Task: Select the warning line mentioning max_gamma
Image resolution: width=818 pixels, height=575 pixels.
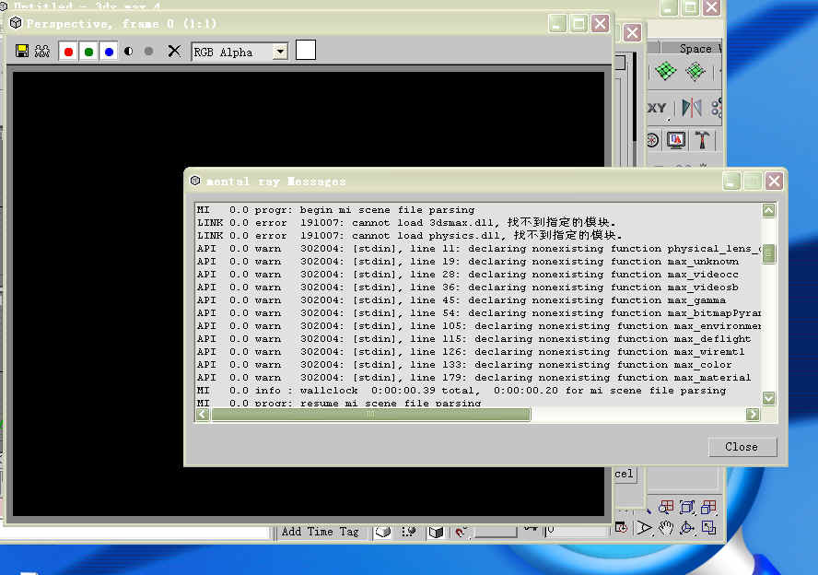Action: click(462, 300)
